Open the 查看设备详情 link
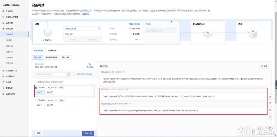The width and height of the screenshot is (277, 137). pos(134,24)
